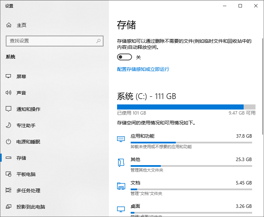Click the 声音 speaker icon
The width and height of the screenshot is (264, 217).
[8, 93]
